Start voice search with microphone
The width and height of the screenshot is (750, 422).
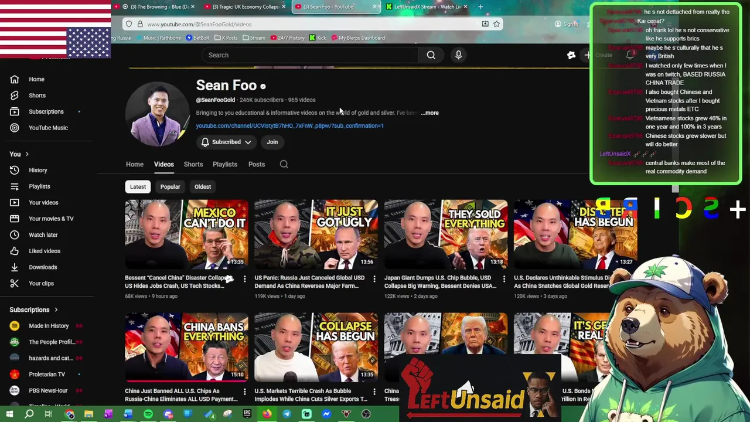point(458,55)
